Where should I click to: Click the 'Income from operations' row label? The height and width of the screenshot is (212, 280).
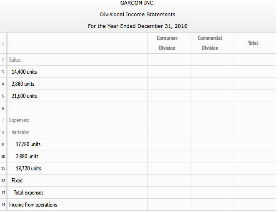(33, 205)
